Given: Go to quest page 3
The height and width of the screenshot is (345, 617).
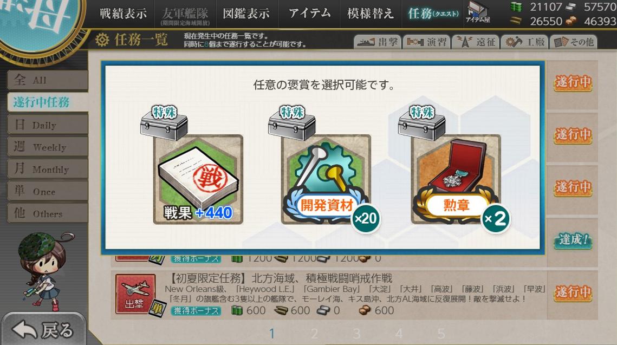Looking at the screenshot, I should (356, 334).
